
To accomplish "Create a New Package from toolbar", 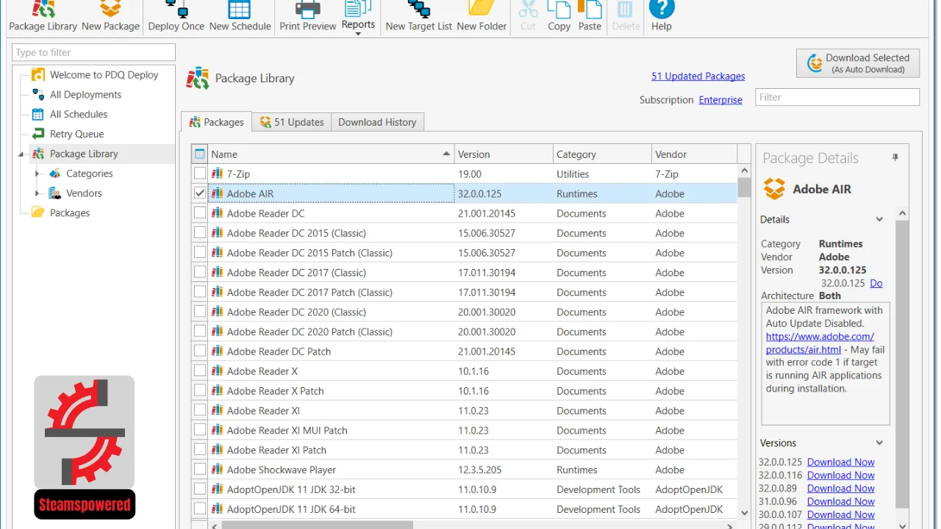I will [x=110, y=16].
